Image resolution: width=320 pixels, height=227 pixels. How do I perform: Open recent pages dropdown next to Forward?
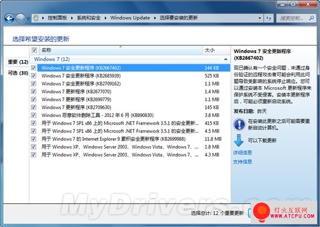point(29,19)
